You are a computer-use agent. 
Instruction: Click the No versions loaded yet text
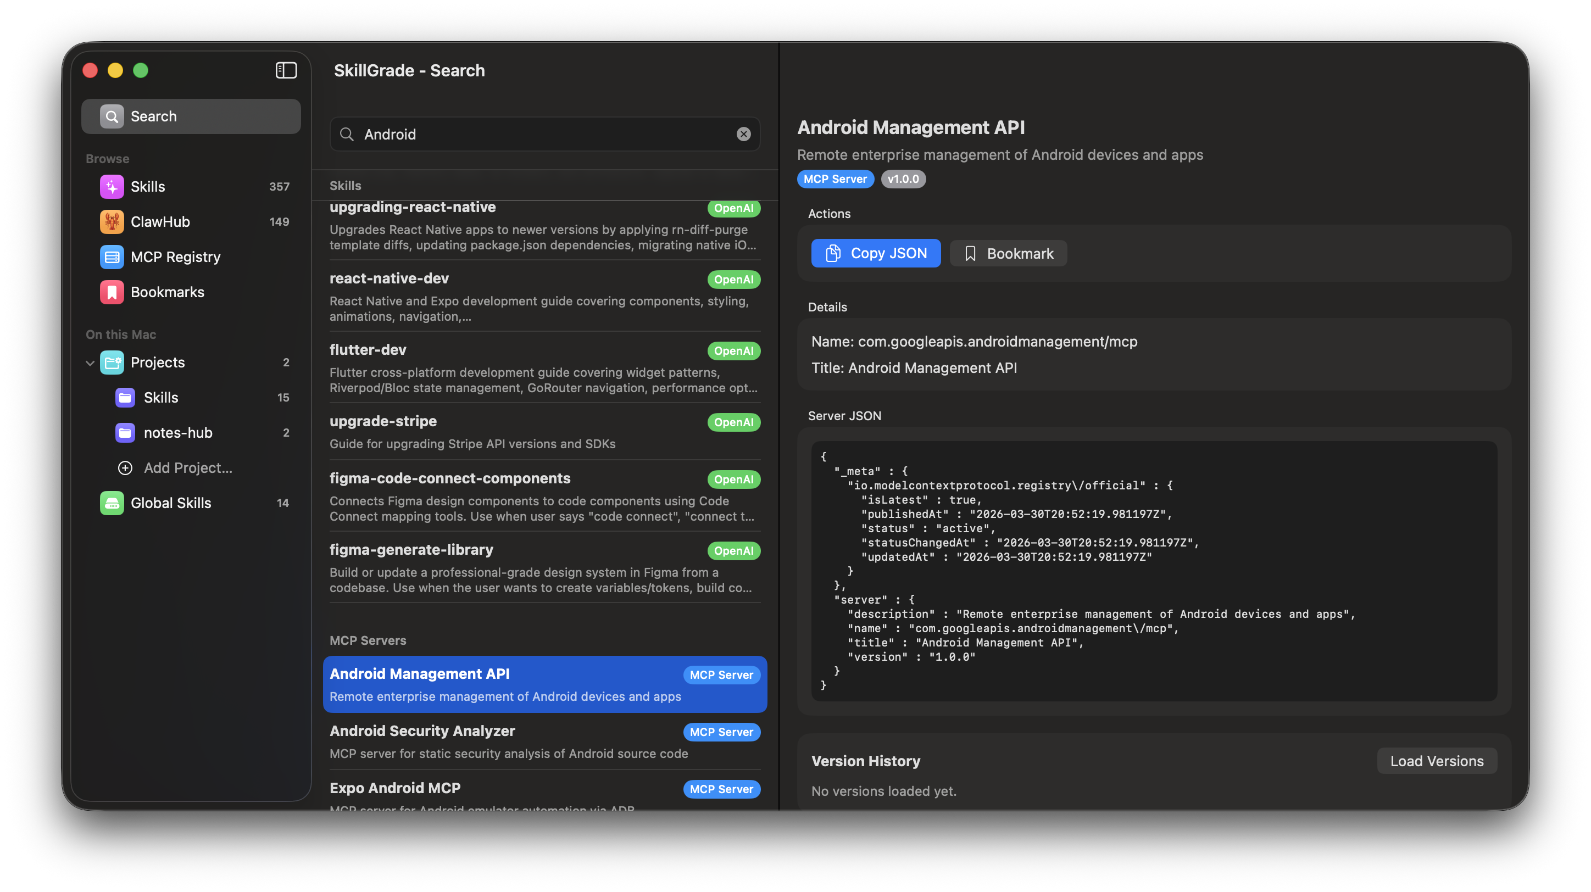tap(884, 791)
